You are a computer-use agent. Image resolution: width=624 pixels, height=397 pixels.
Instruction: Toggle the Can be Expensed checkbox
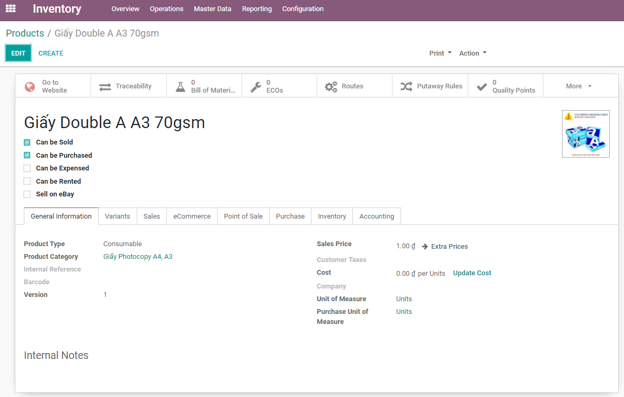click(27, 168)
